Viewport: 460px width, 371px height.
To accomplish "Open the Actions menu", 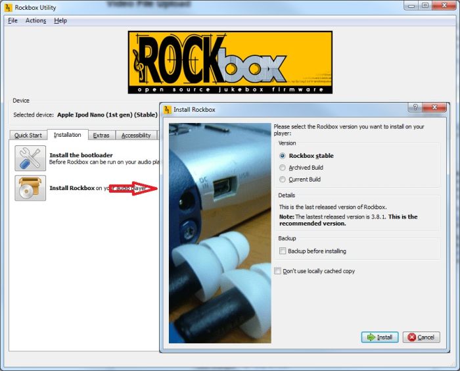I will pyautogui.click(x=35, y=20).
